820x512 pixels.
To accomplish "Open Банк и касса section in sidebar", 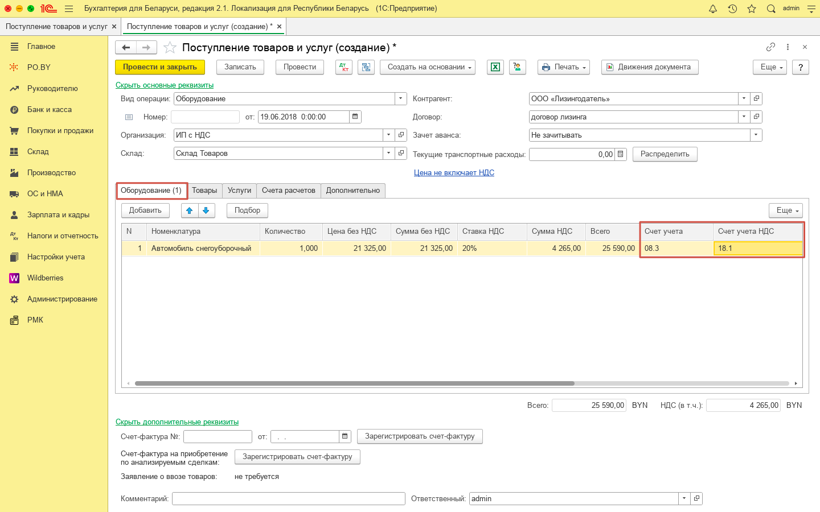I will pos(49,109).
